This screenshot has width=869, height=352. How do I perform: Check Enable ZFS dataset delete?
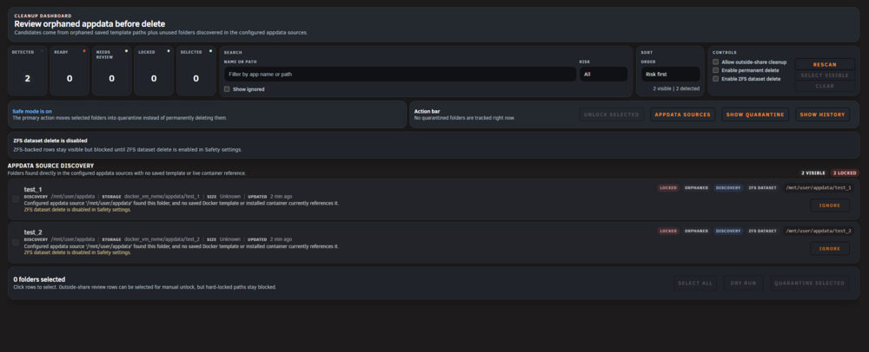click(x=715, y=79)
